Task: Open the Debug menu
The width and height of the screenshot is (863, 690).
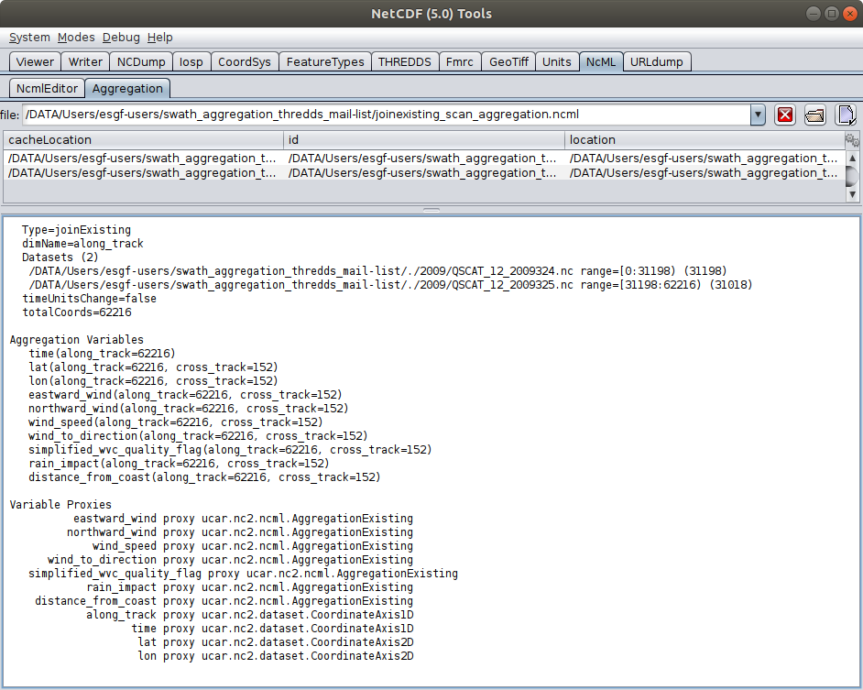Action: [x=121, y=38]
